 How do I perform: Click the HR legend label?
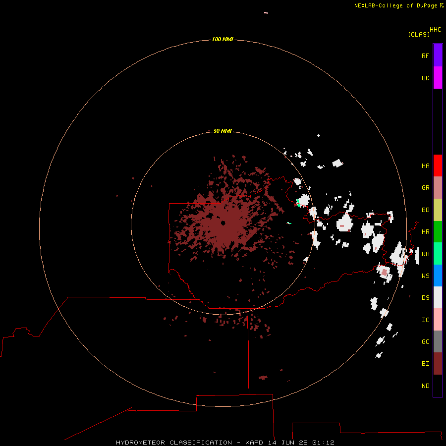pos(425,232)
